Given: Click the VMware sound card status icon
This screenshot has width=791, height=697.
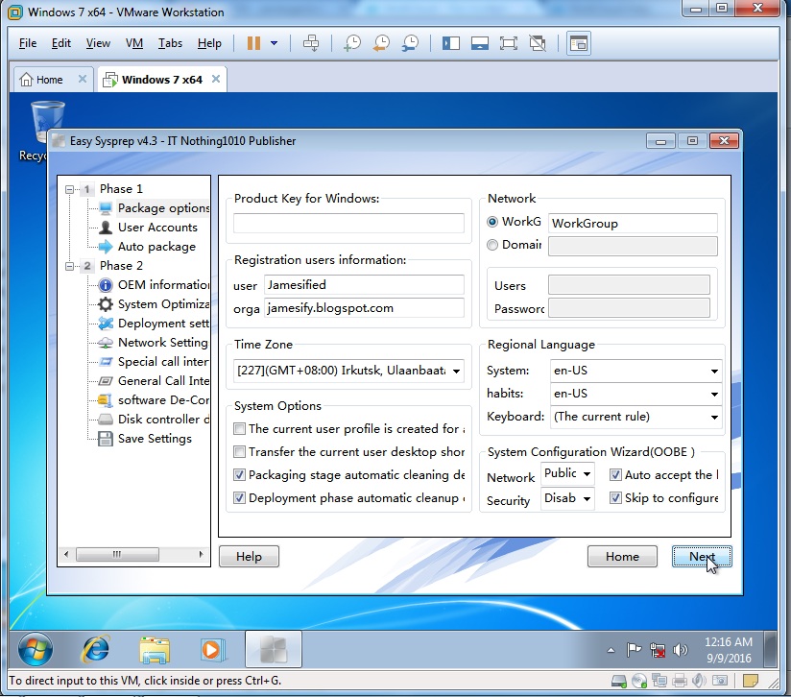Looking at the screenshot, I should tap(699, 682).
